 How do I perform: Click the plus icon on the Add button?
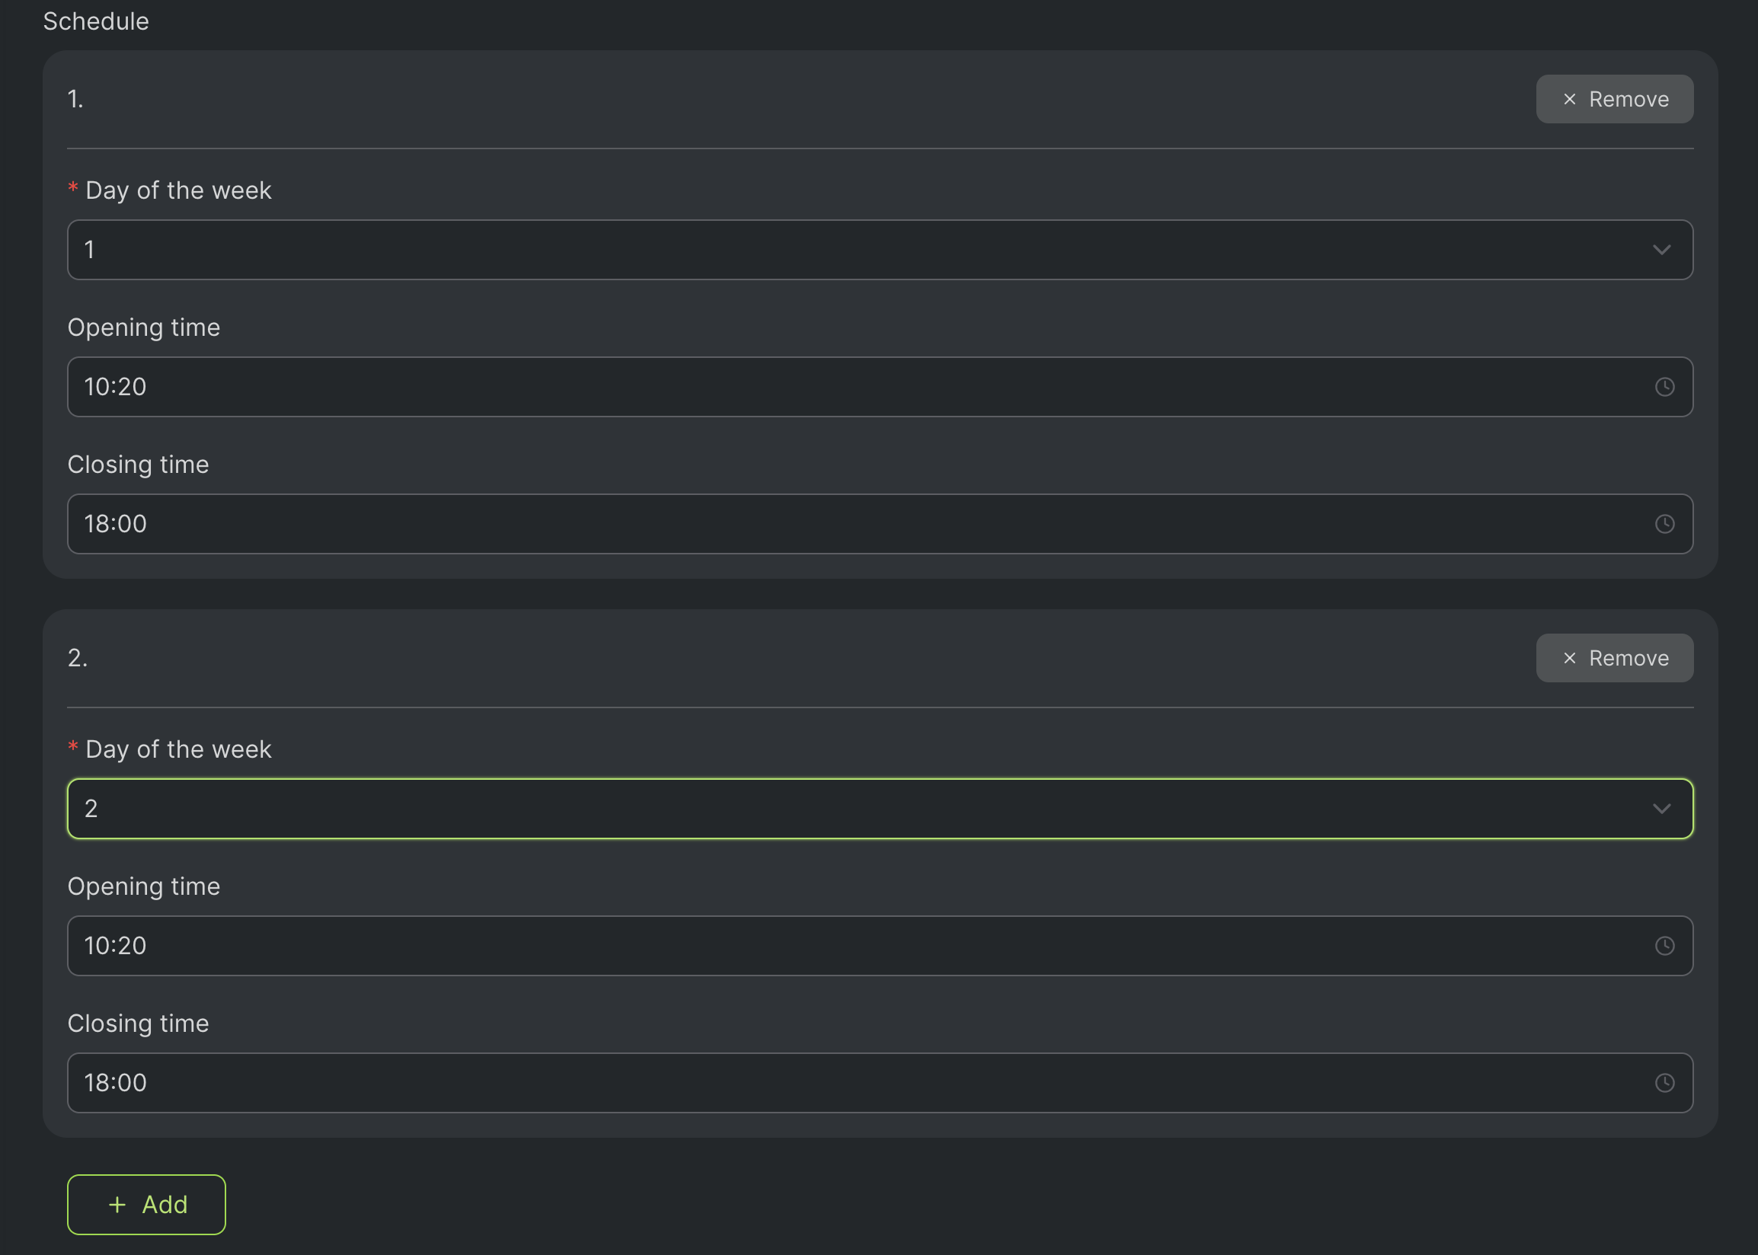click(117, 1205)
